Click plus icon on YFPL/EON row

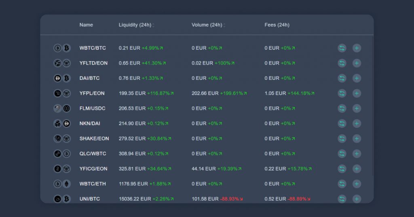tap(357, 93)
